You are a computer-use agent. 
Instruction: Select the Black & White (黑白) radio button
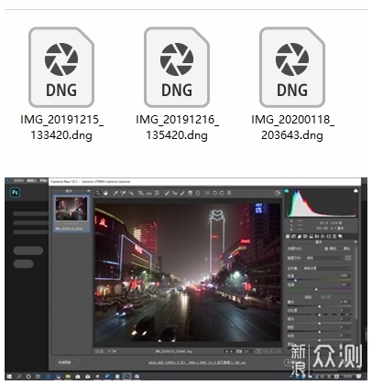pos(341,249)
